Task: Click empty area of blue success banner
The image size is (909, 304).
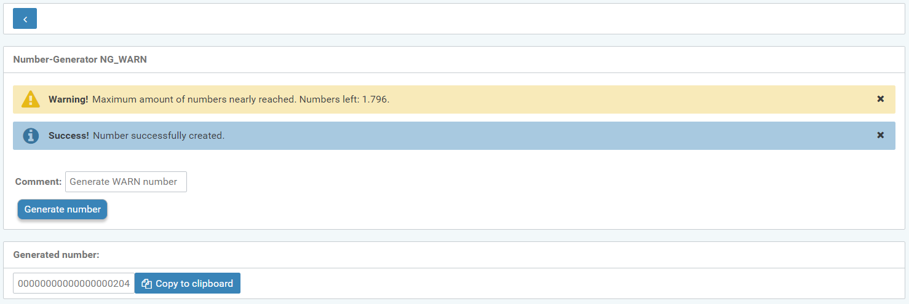Action: [554, 136]
